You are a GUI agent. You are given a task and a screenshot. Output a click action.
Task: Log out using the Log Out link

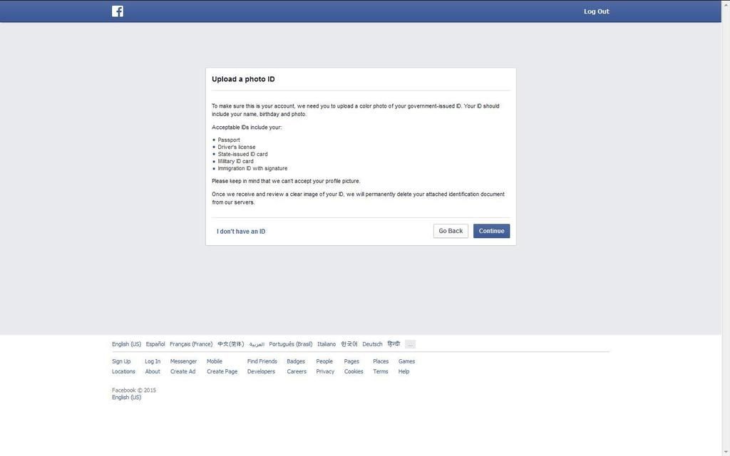point(597,11)
